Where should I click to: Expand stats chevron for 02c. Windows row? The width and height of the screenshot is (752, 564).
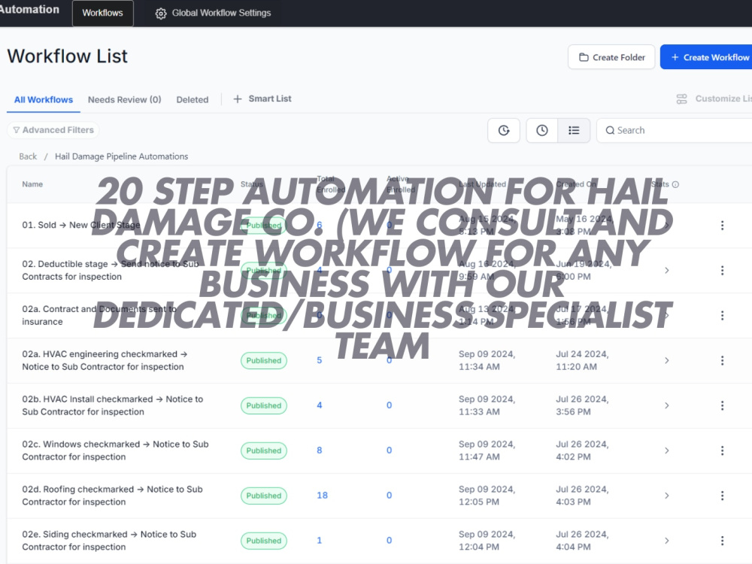666,450
